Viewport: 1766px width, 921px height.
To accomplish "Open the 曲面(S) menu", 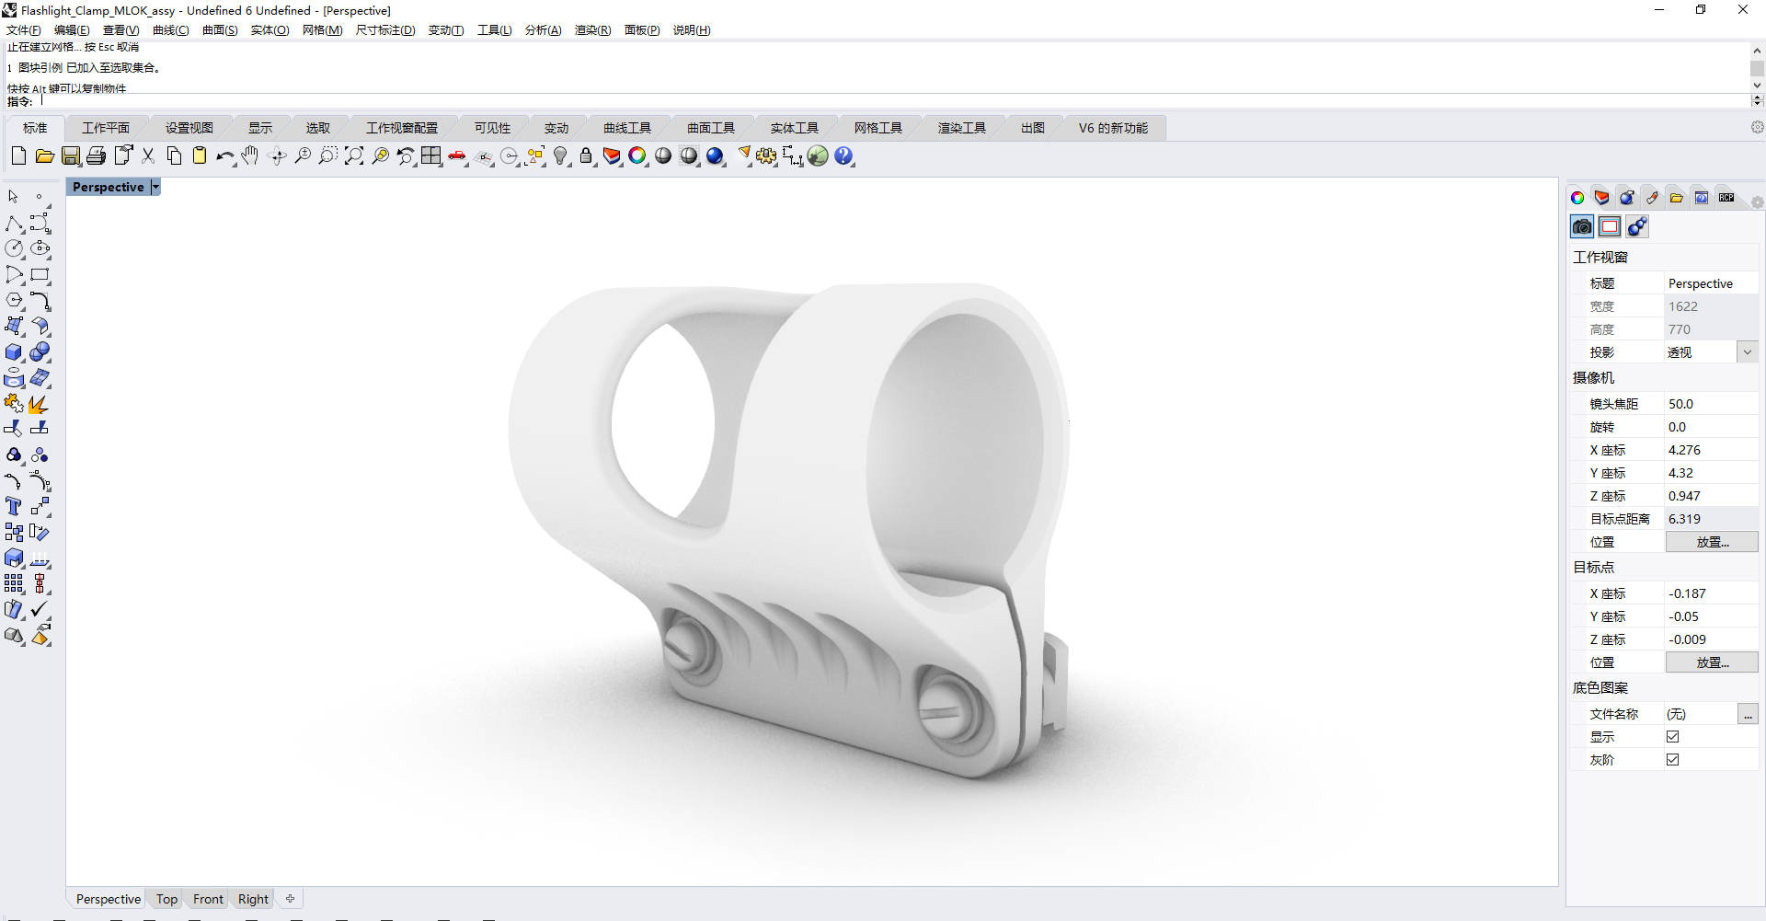I will point(220,30).
